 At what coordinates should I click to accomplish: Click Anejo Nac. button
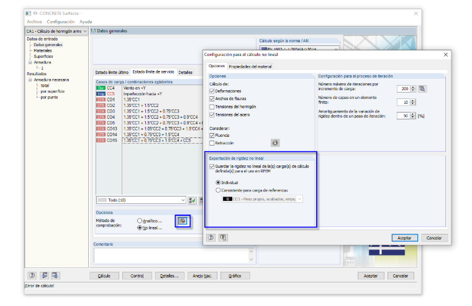tap(202, 276)
